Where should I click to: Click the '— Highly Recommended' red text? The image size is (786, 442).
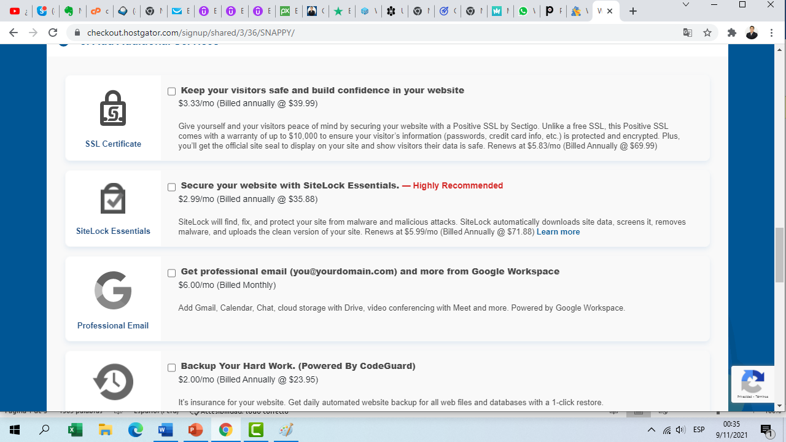[x=453, y=185]
